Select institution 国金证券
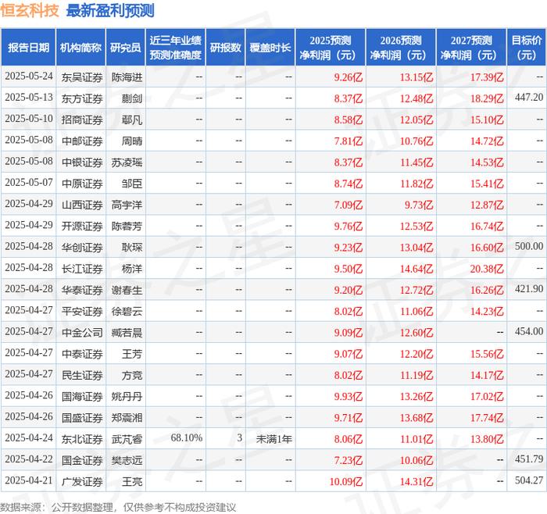The height and width of the screenshot is (514, 547). pos(82,460)
